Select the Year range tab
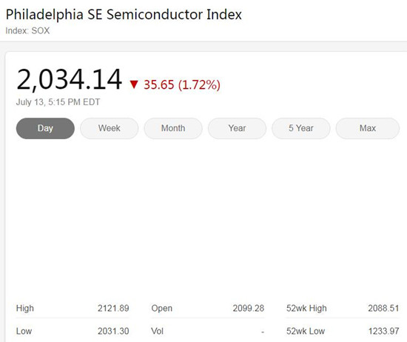This screenshot has height=342, width=407. (237, 128)
